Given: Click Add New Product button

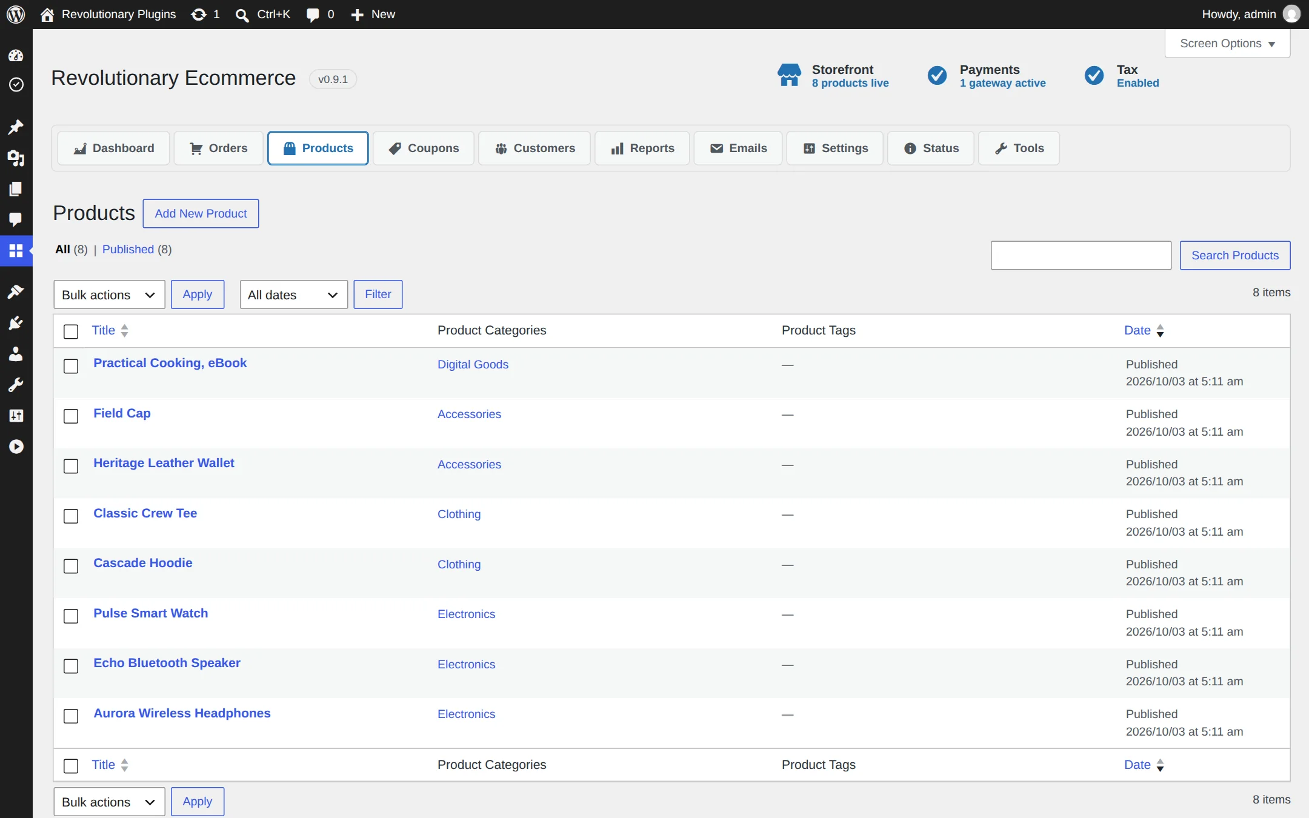Looking at the screenshot, I should pyautogui.click(x=201, y=213).
